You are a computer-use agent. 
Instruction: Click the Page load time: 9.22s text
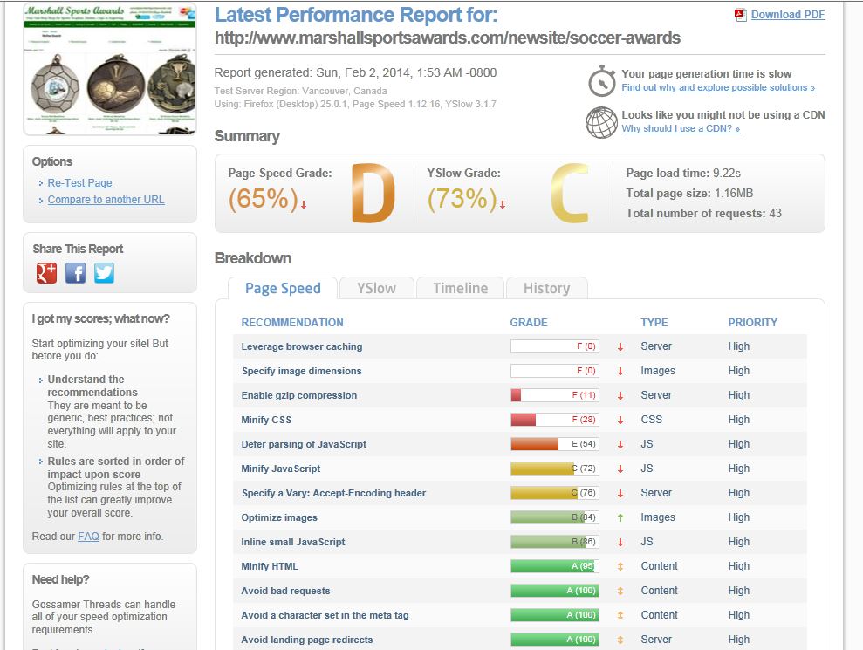[x=683, y=174]
